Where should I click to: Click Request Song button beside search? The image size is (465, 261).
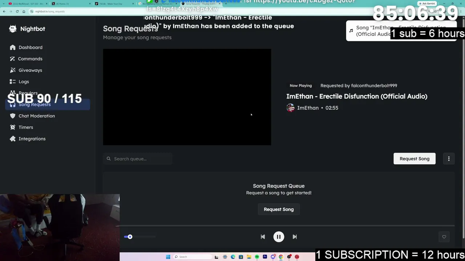tap(415, 159)
